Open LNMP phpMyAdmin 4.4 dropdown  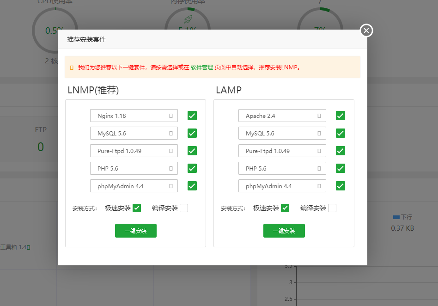[x=134, y=186]
